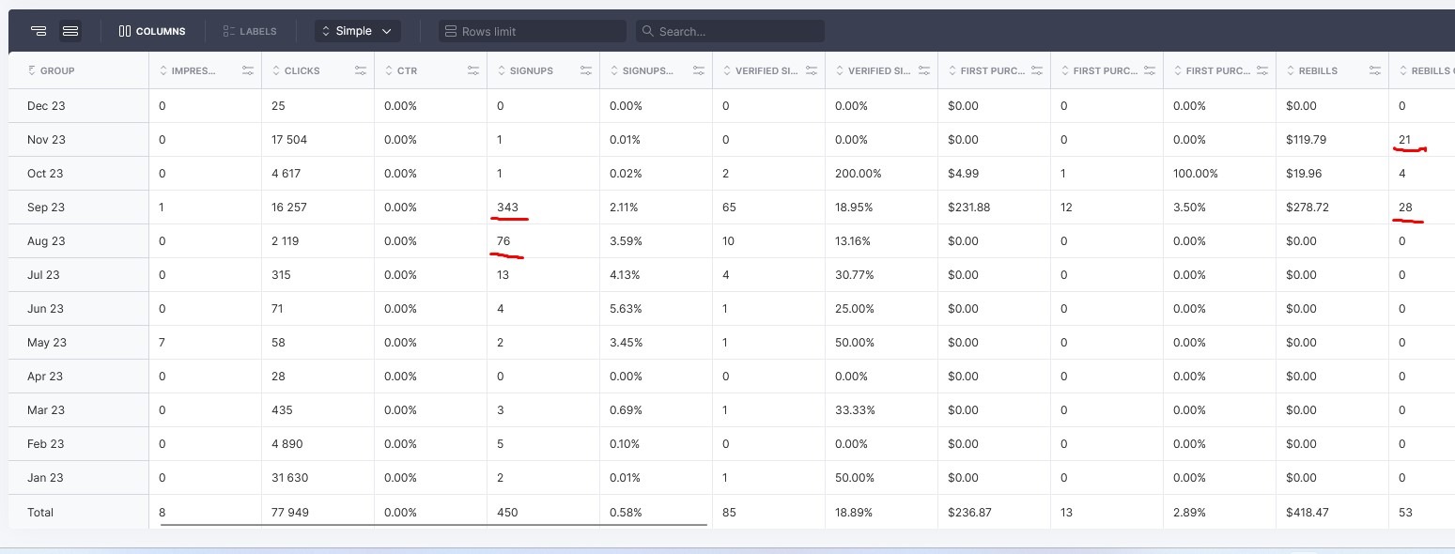
Task: Click the Total row label
Action: (40, 513)
